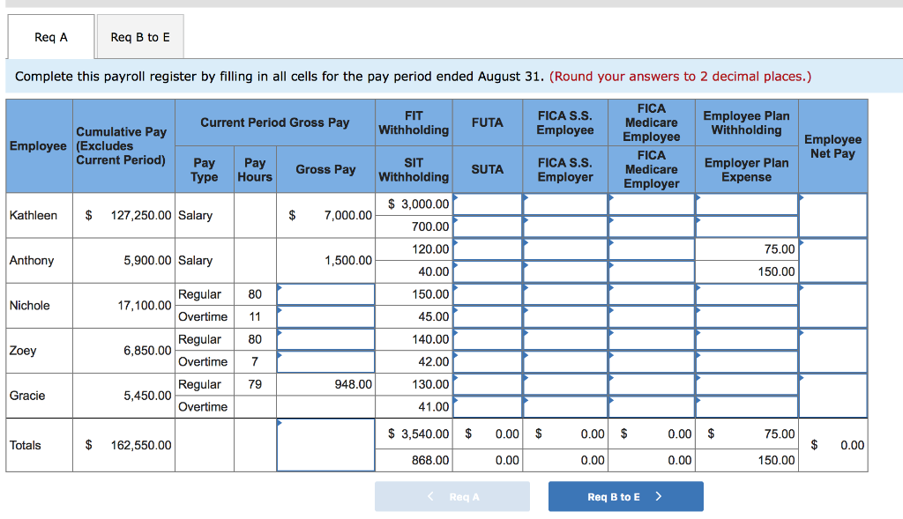Click Anthony's 150.00 employer plan expense
903x519 pixels.
(x=776, y=271)
